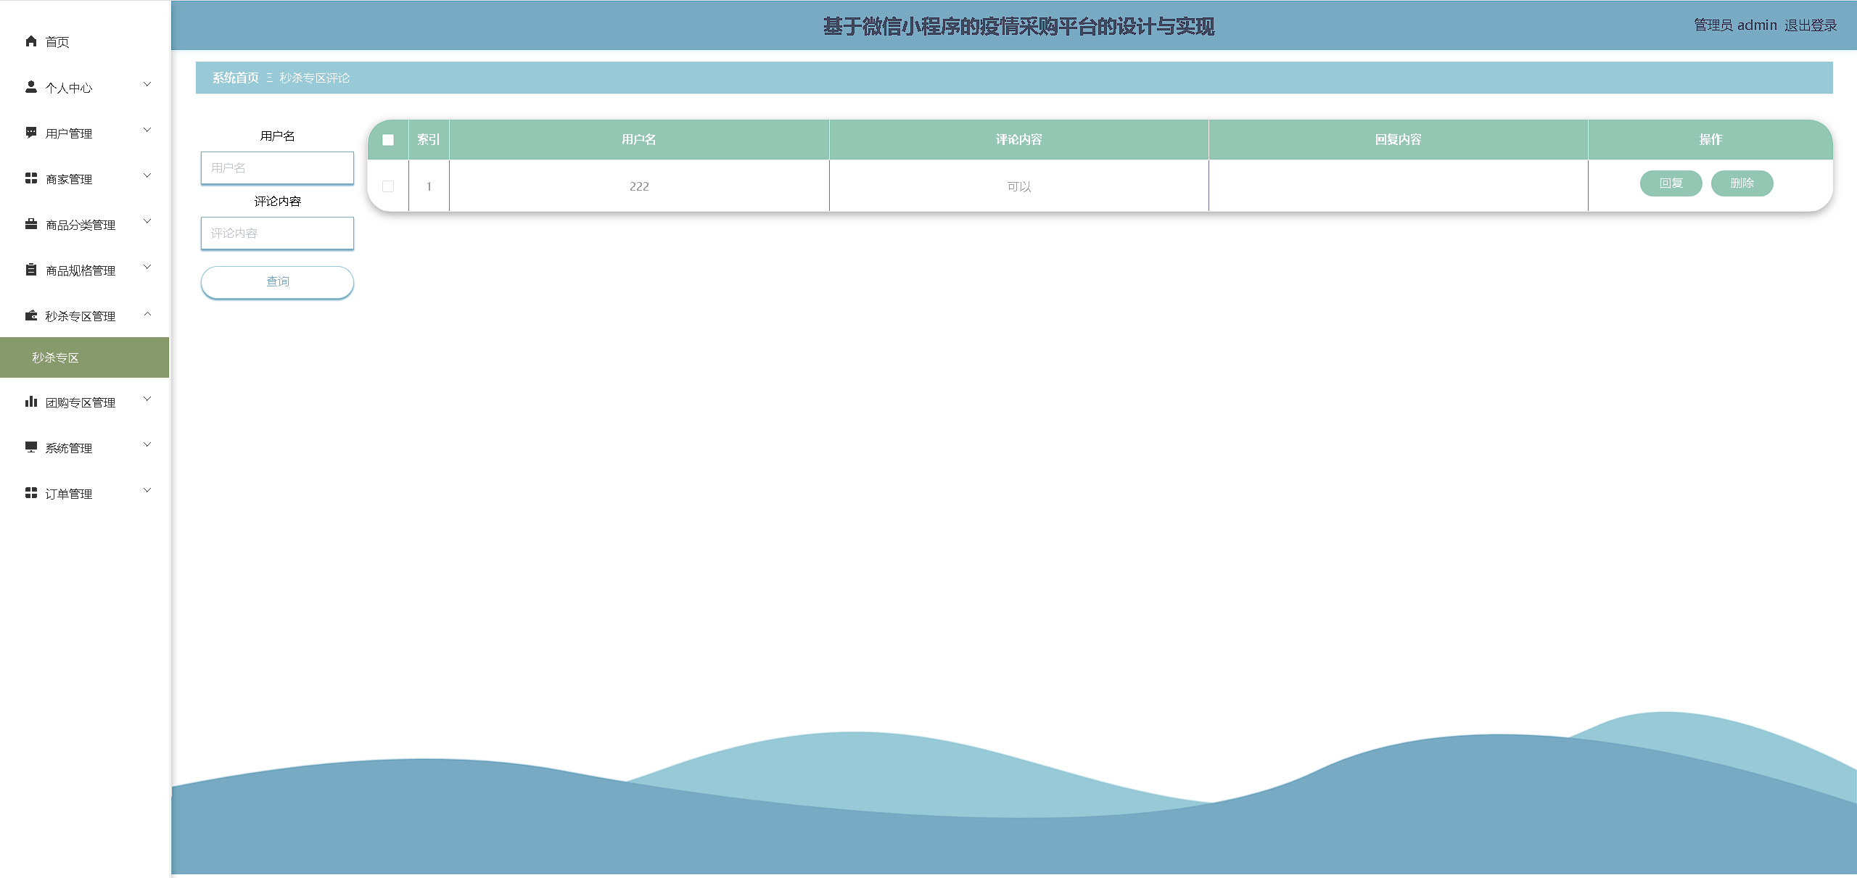
Task: Click the 回复 button for user 222
Action: pyautogui.click(x=1671, y=183)
